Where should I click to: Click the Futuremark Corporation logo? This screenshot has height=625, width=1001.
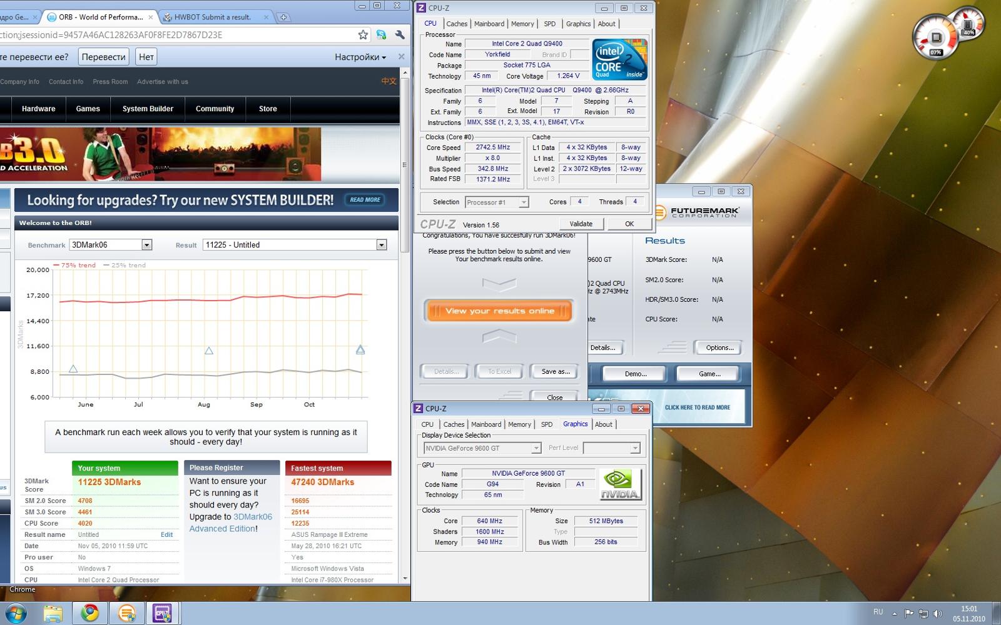tap(697, 212)
